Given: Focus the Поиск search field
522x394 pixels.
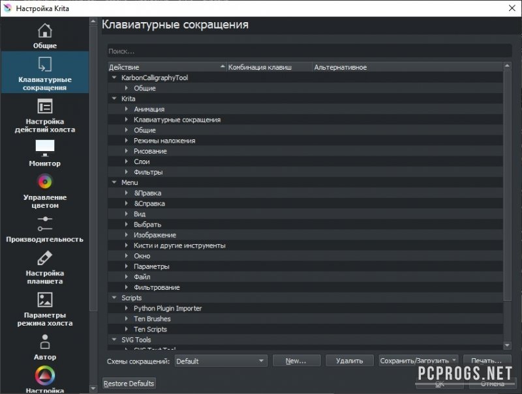Looking at the screenshot, I should (309, 51).
